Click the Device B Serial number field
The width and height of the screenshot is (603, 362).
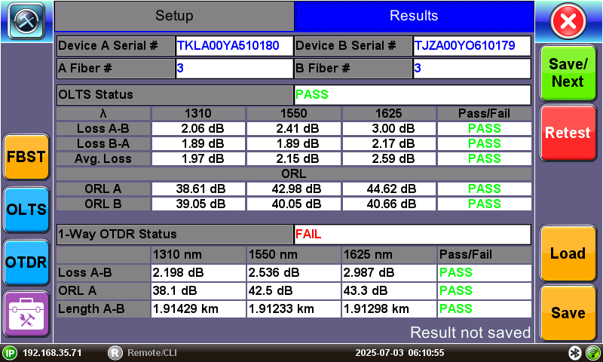coord(471,45)
